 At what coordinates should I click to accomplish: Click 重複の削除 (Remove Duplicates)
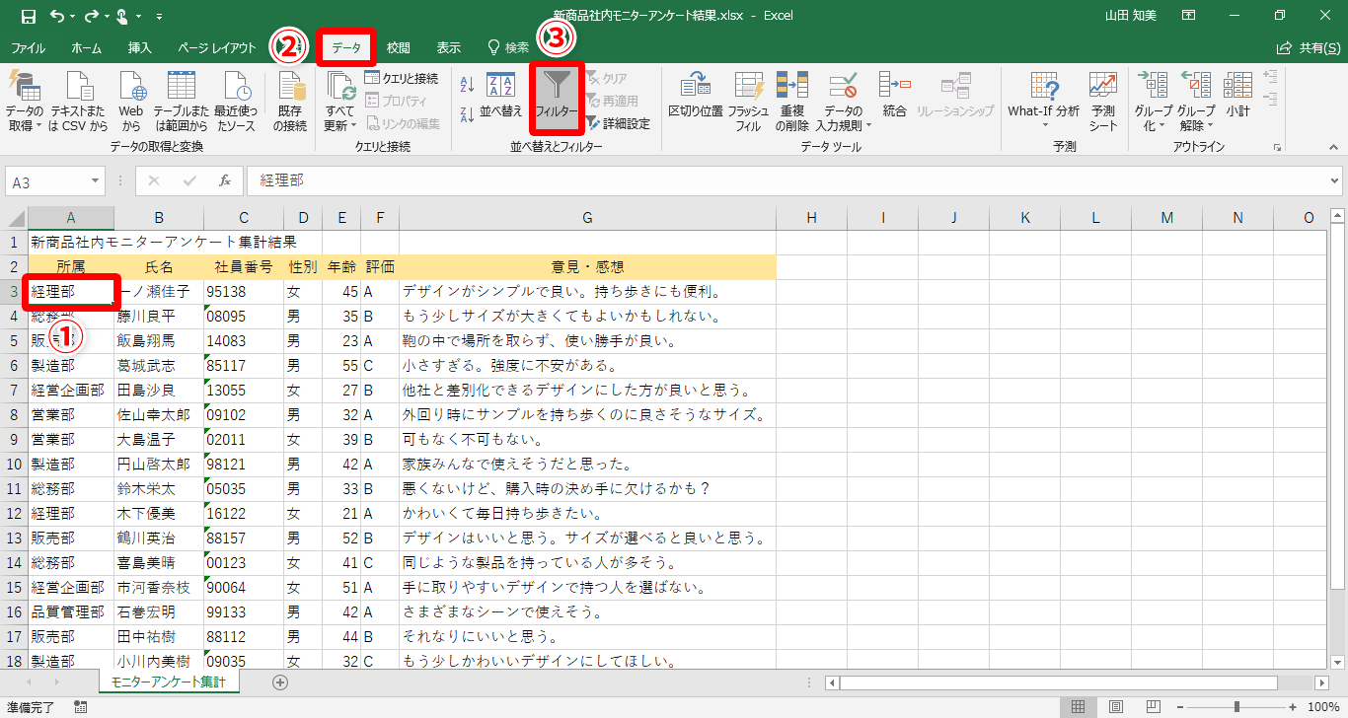click(792, 103)
